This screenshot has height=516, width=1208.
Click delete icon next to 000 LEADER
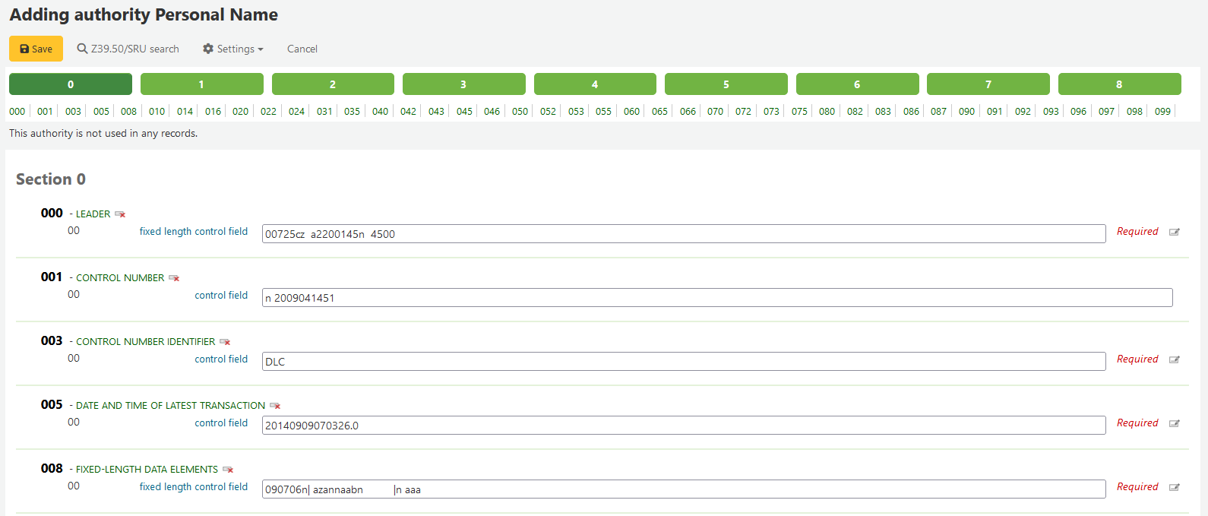click(120, 214)
